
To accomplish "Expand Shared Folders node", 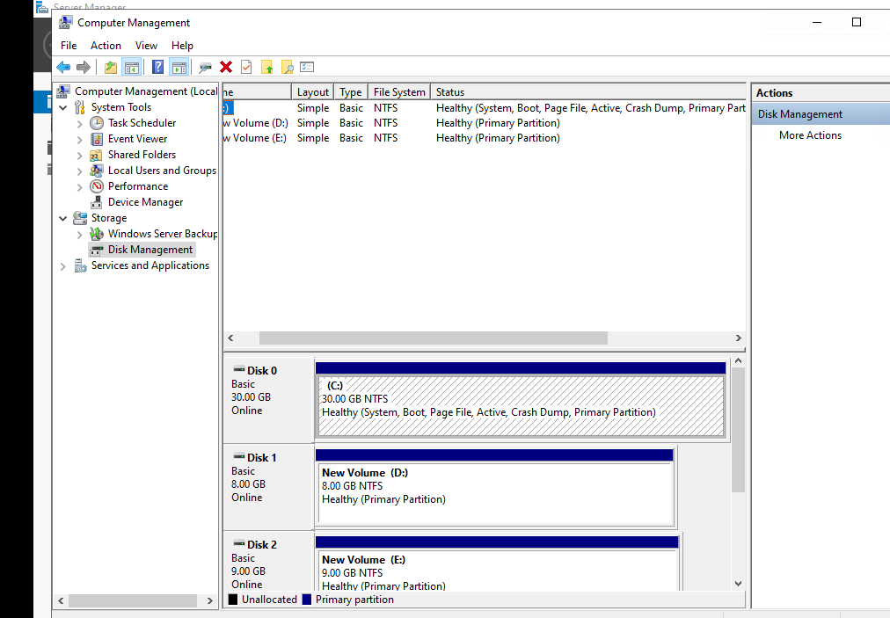I will tap(79, 155).
